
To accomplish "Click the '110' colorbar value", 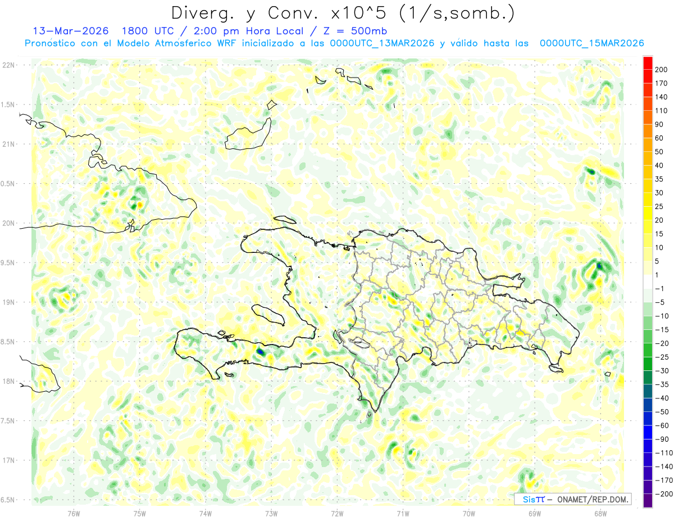I will (x=662, y=110).
